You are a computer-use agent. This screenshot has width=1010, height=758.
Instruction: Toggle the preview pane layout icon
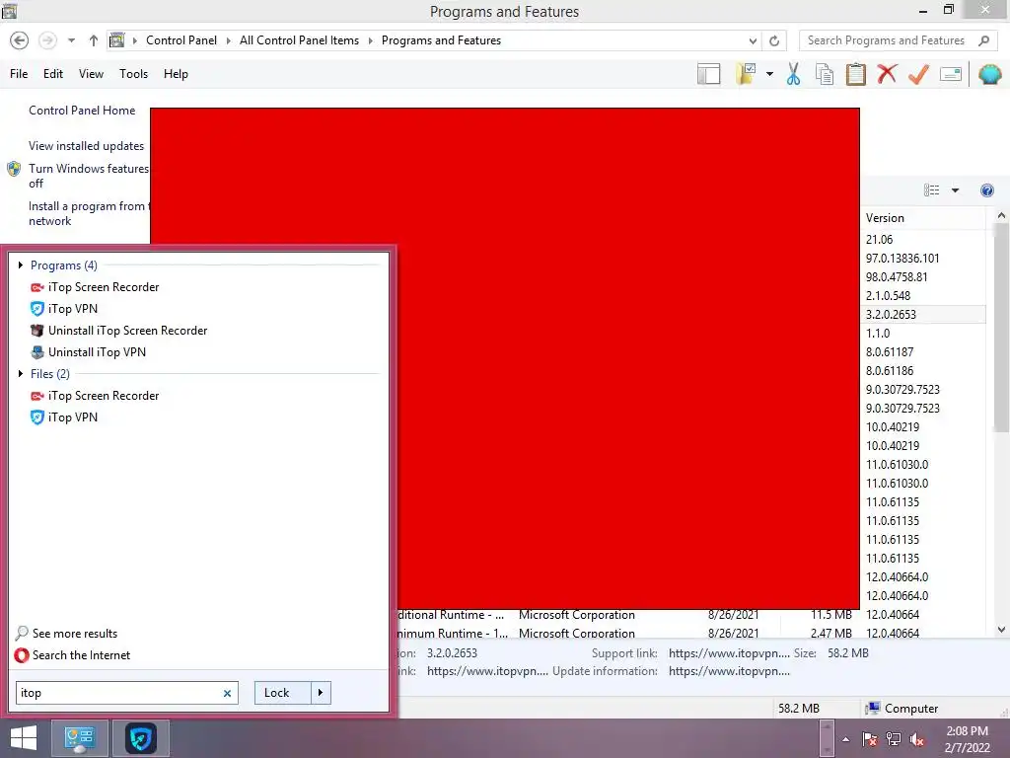708,74
